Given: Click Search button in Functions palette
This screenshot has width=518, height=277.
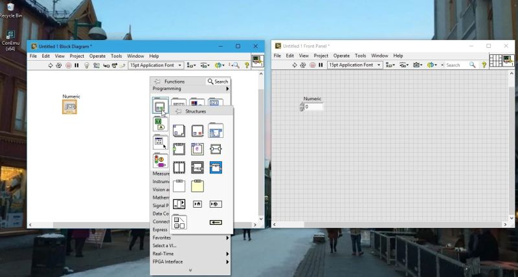Looking at the screenshot, I should click(218, 82).
